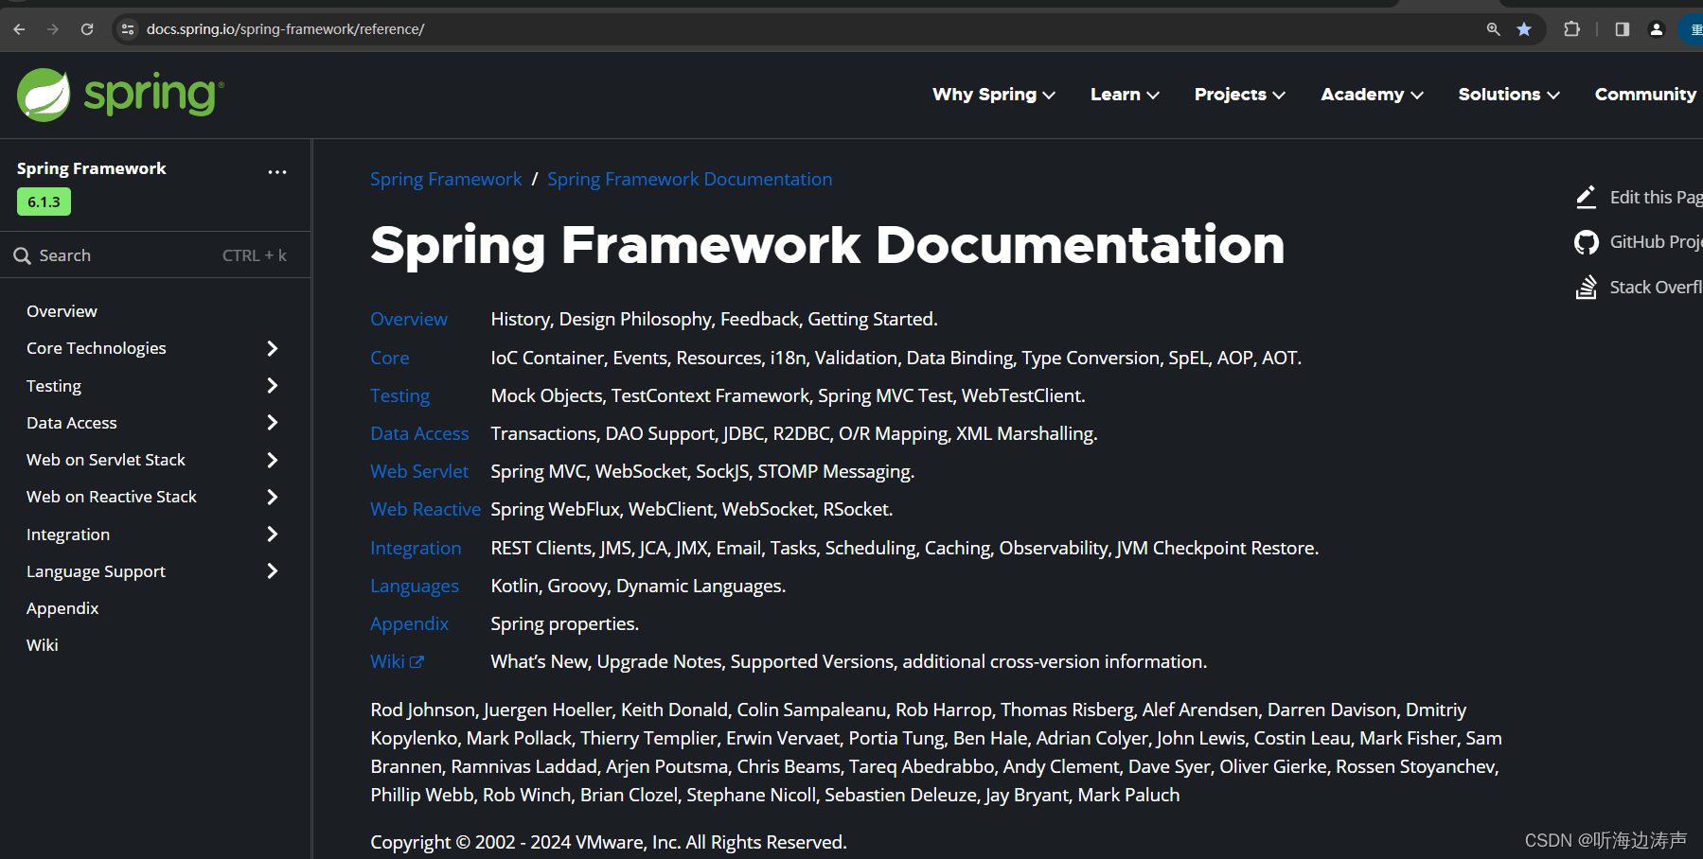The height and width of the screenshot is (859, 1703).
Task: Open the Learn dropdown menu
Action: 1125,95
